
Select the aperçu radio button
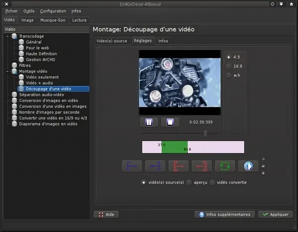pyautogui.click(x=189, y=182)
